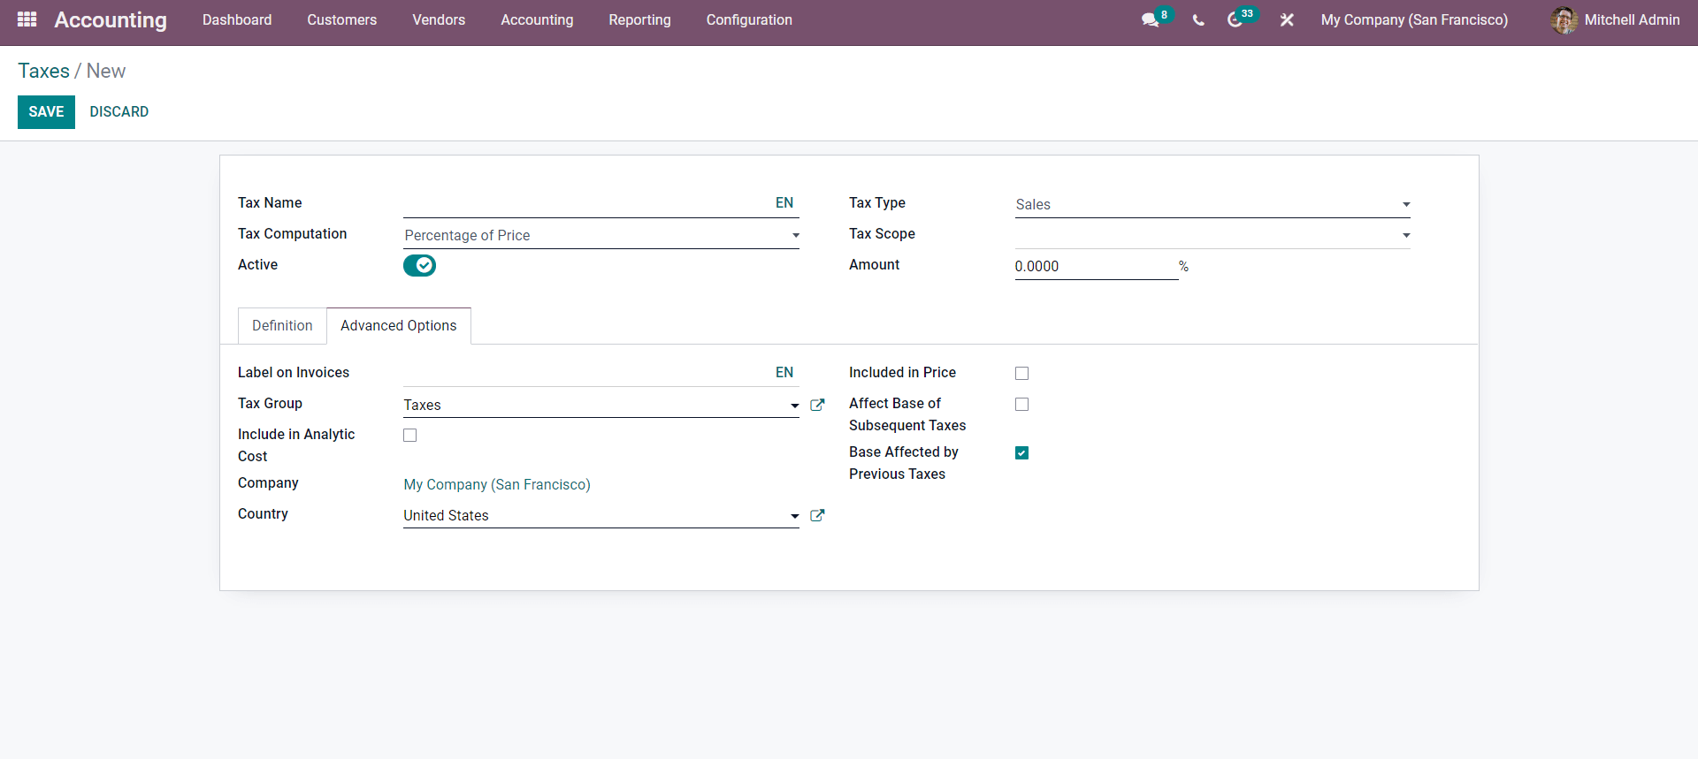Expand the Tax Type dropdown
Screen dimensions: 1698x759
tap(1212, 205)
